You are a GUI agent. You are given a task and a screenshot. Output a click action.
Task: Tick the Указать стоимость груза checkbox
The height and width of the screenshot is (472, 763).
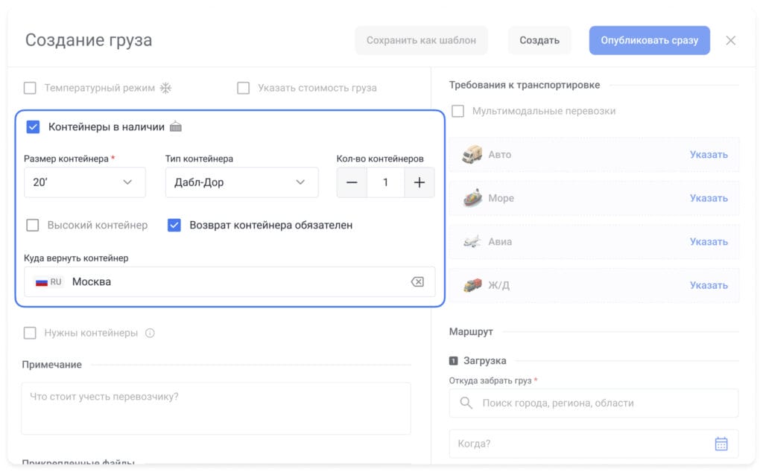click(x=244, y=88)
